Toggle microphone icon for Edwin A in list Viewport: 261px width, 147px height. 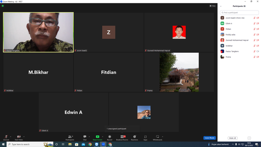(x=254, y=24)
